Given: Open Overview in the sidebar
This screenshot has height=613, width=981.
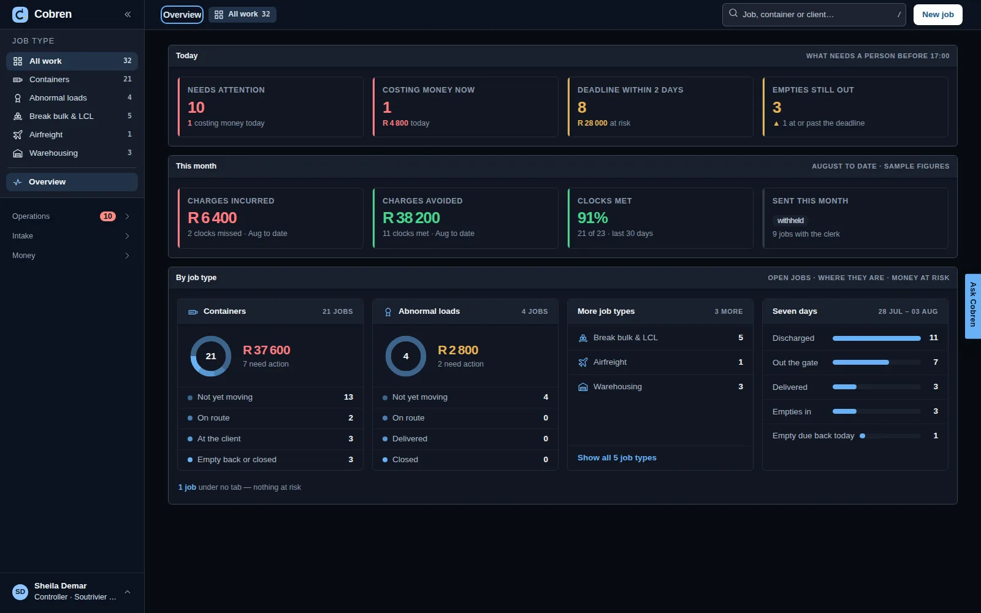Looking at the screenshot, I should (x=72, y=182).
